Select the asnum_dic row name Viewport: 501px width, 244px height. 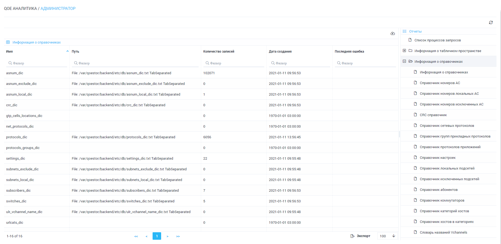(x=15, y=73)
